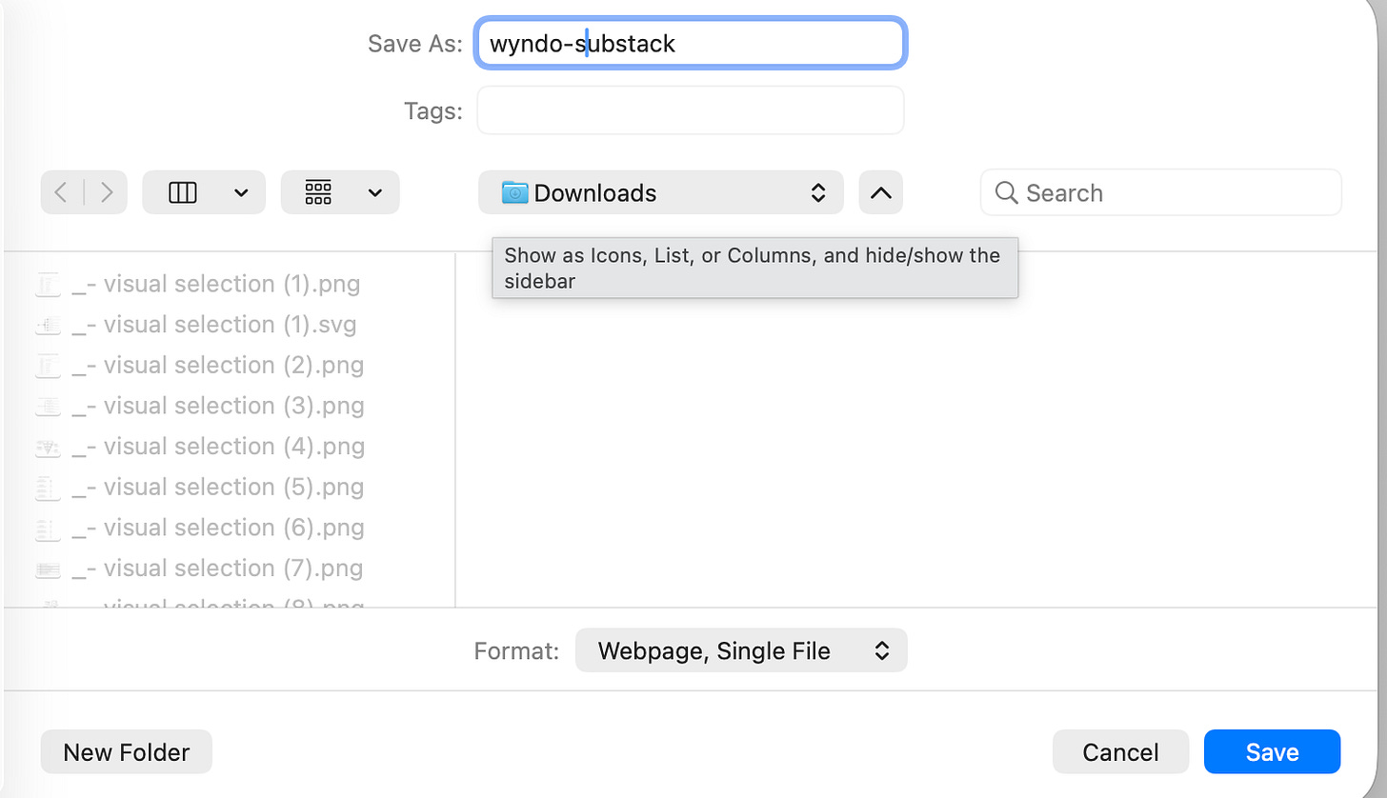Select visual selection (7).png in file list

tap(198, 569)
